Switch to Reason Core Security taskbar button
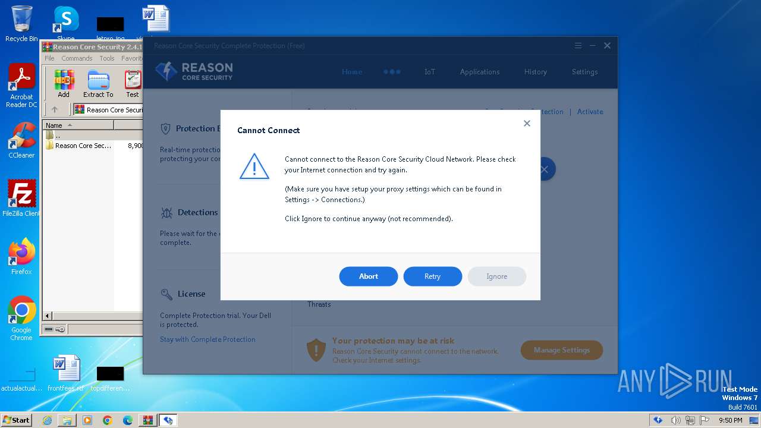 tap(168, 420)
